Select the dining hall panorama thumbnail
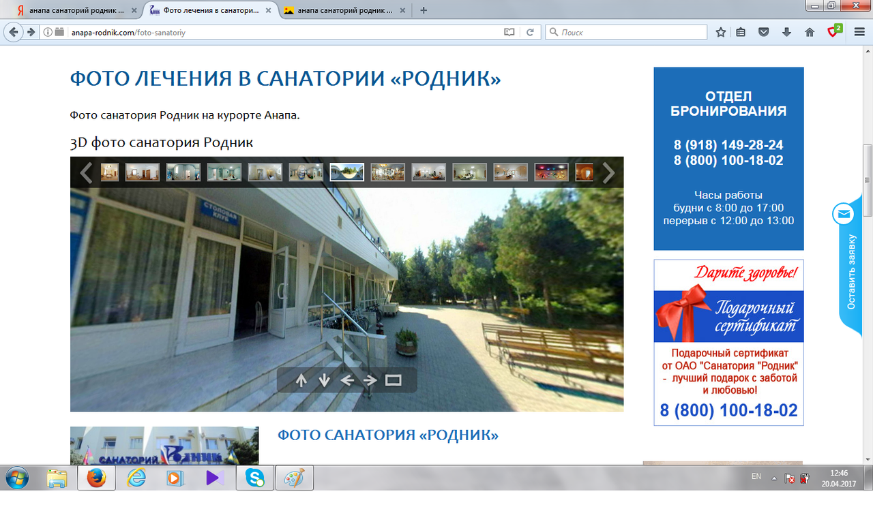 [346, 172]
